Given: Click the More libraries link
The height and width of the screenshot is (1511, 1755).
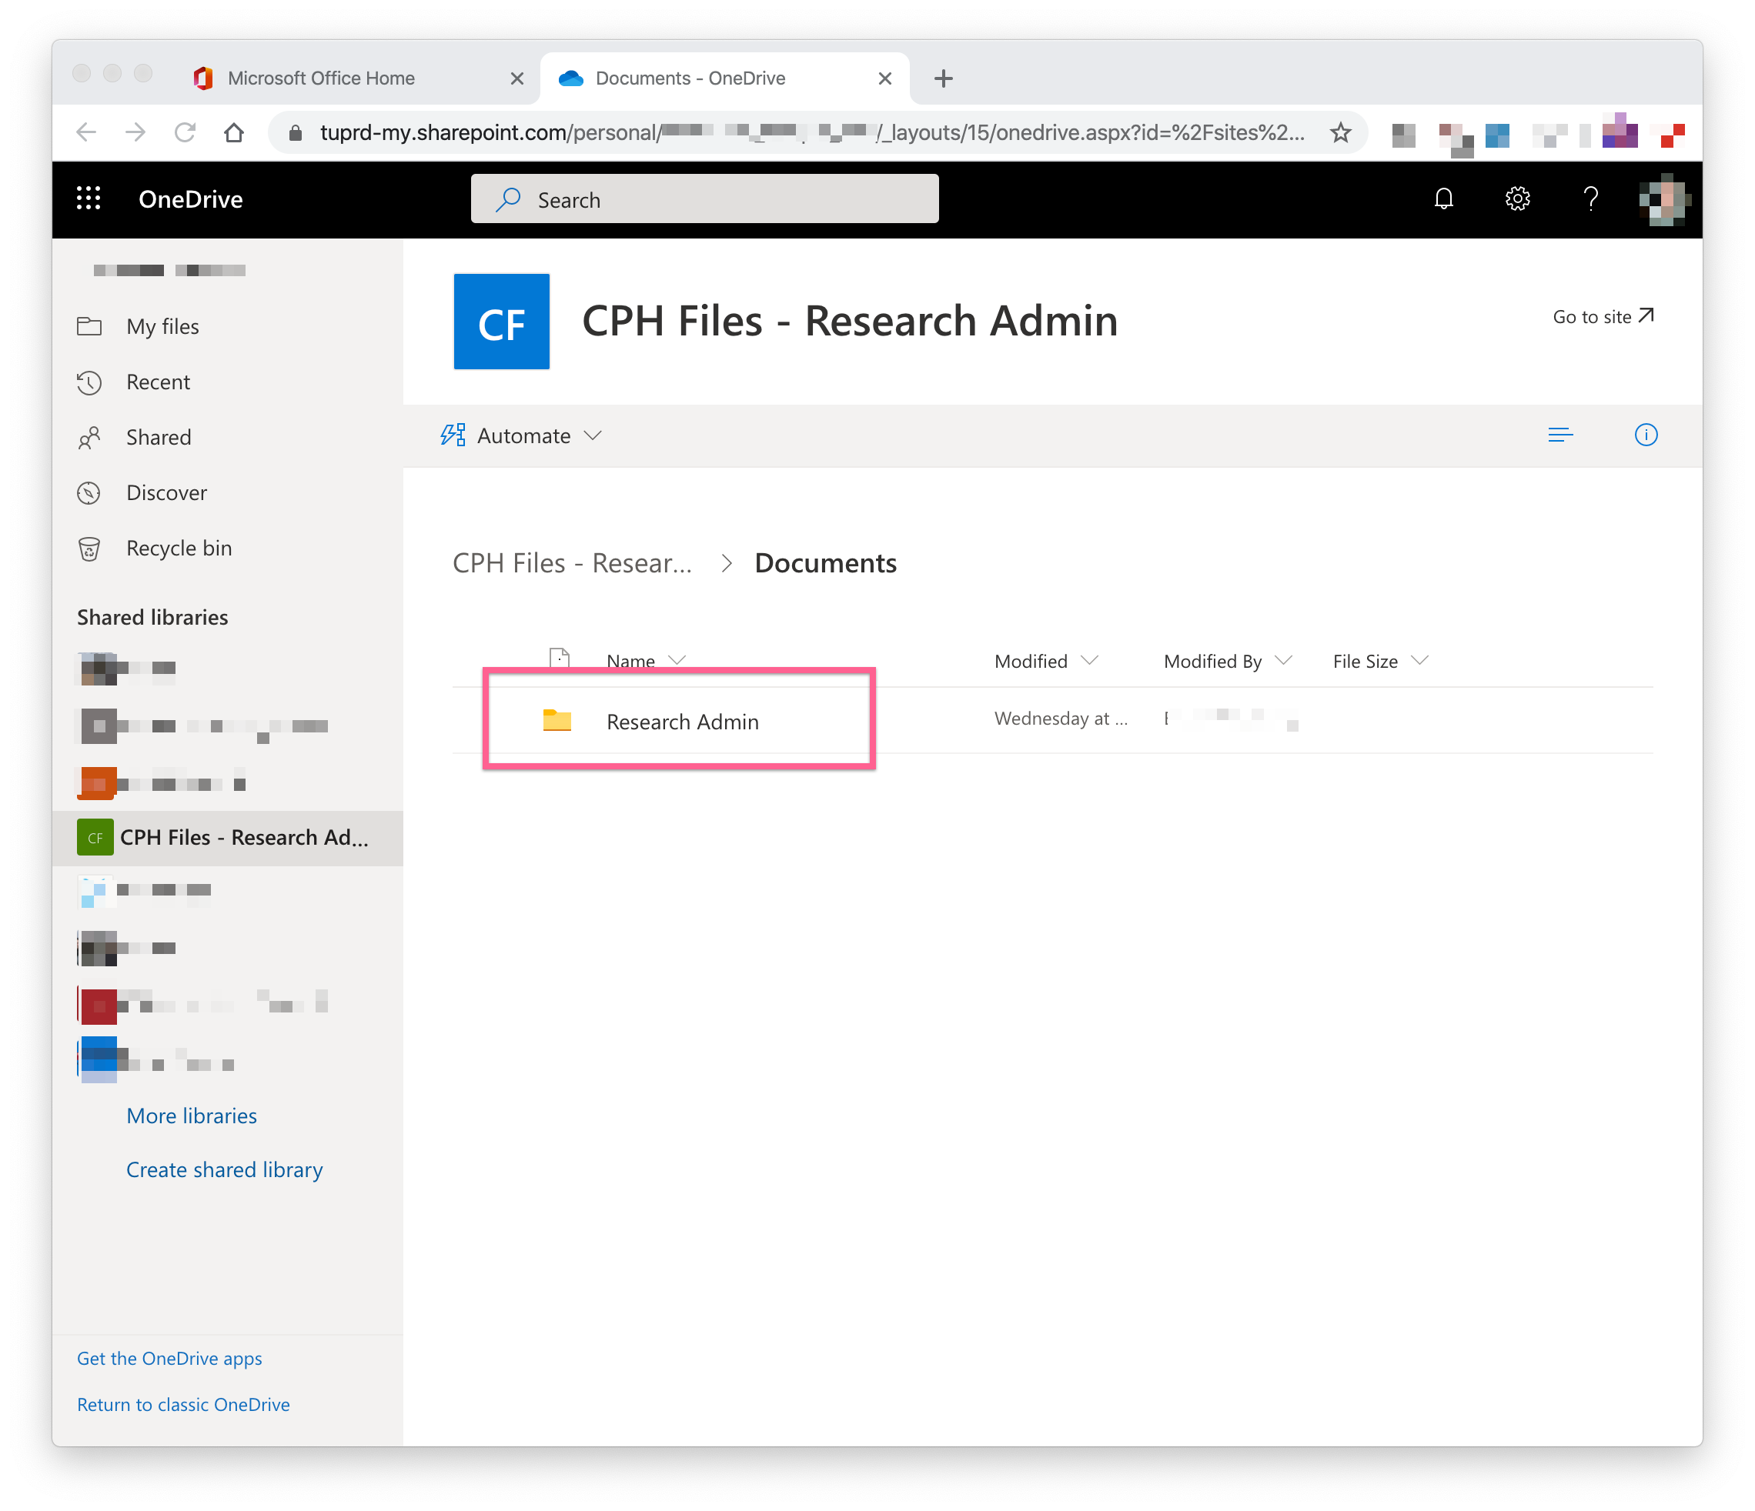Looking at the screenshot, I should (x=192, y=1116).
